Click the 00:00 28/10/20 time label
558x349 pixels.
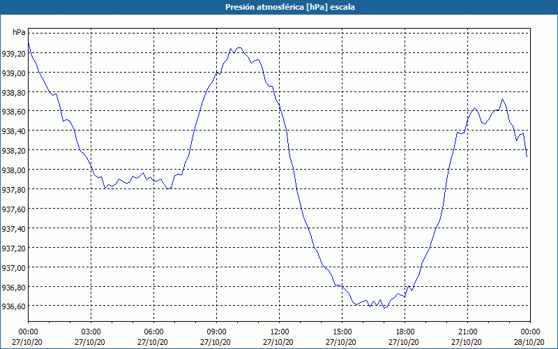point(529,337)
